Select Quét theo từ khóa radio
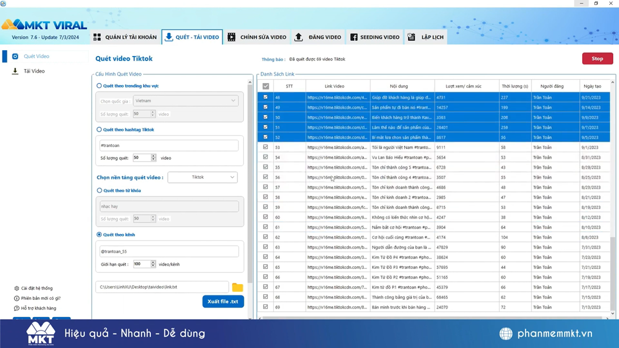Screen dimensions: 619x348 click(x=99, y=191)
